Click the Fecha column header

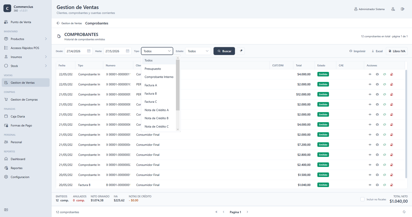65,65
